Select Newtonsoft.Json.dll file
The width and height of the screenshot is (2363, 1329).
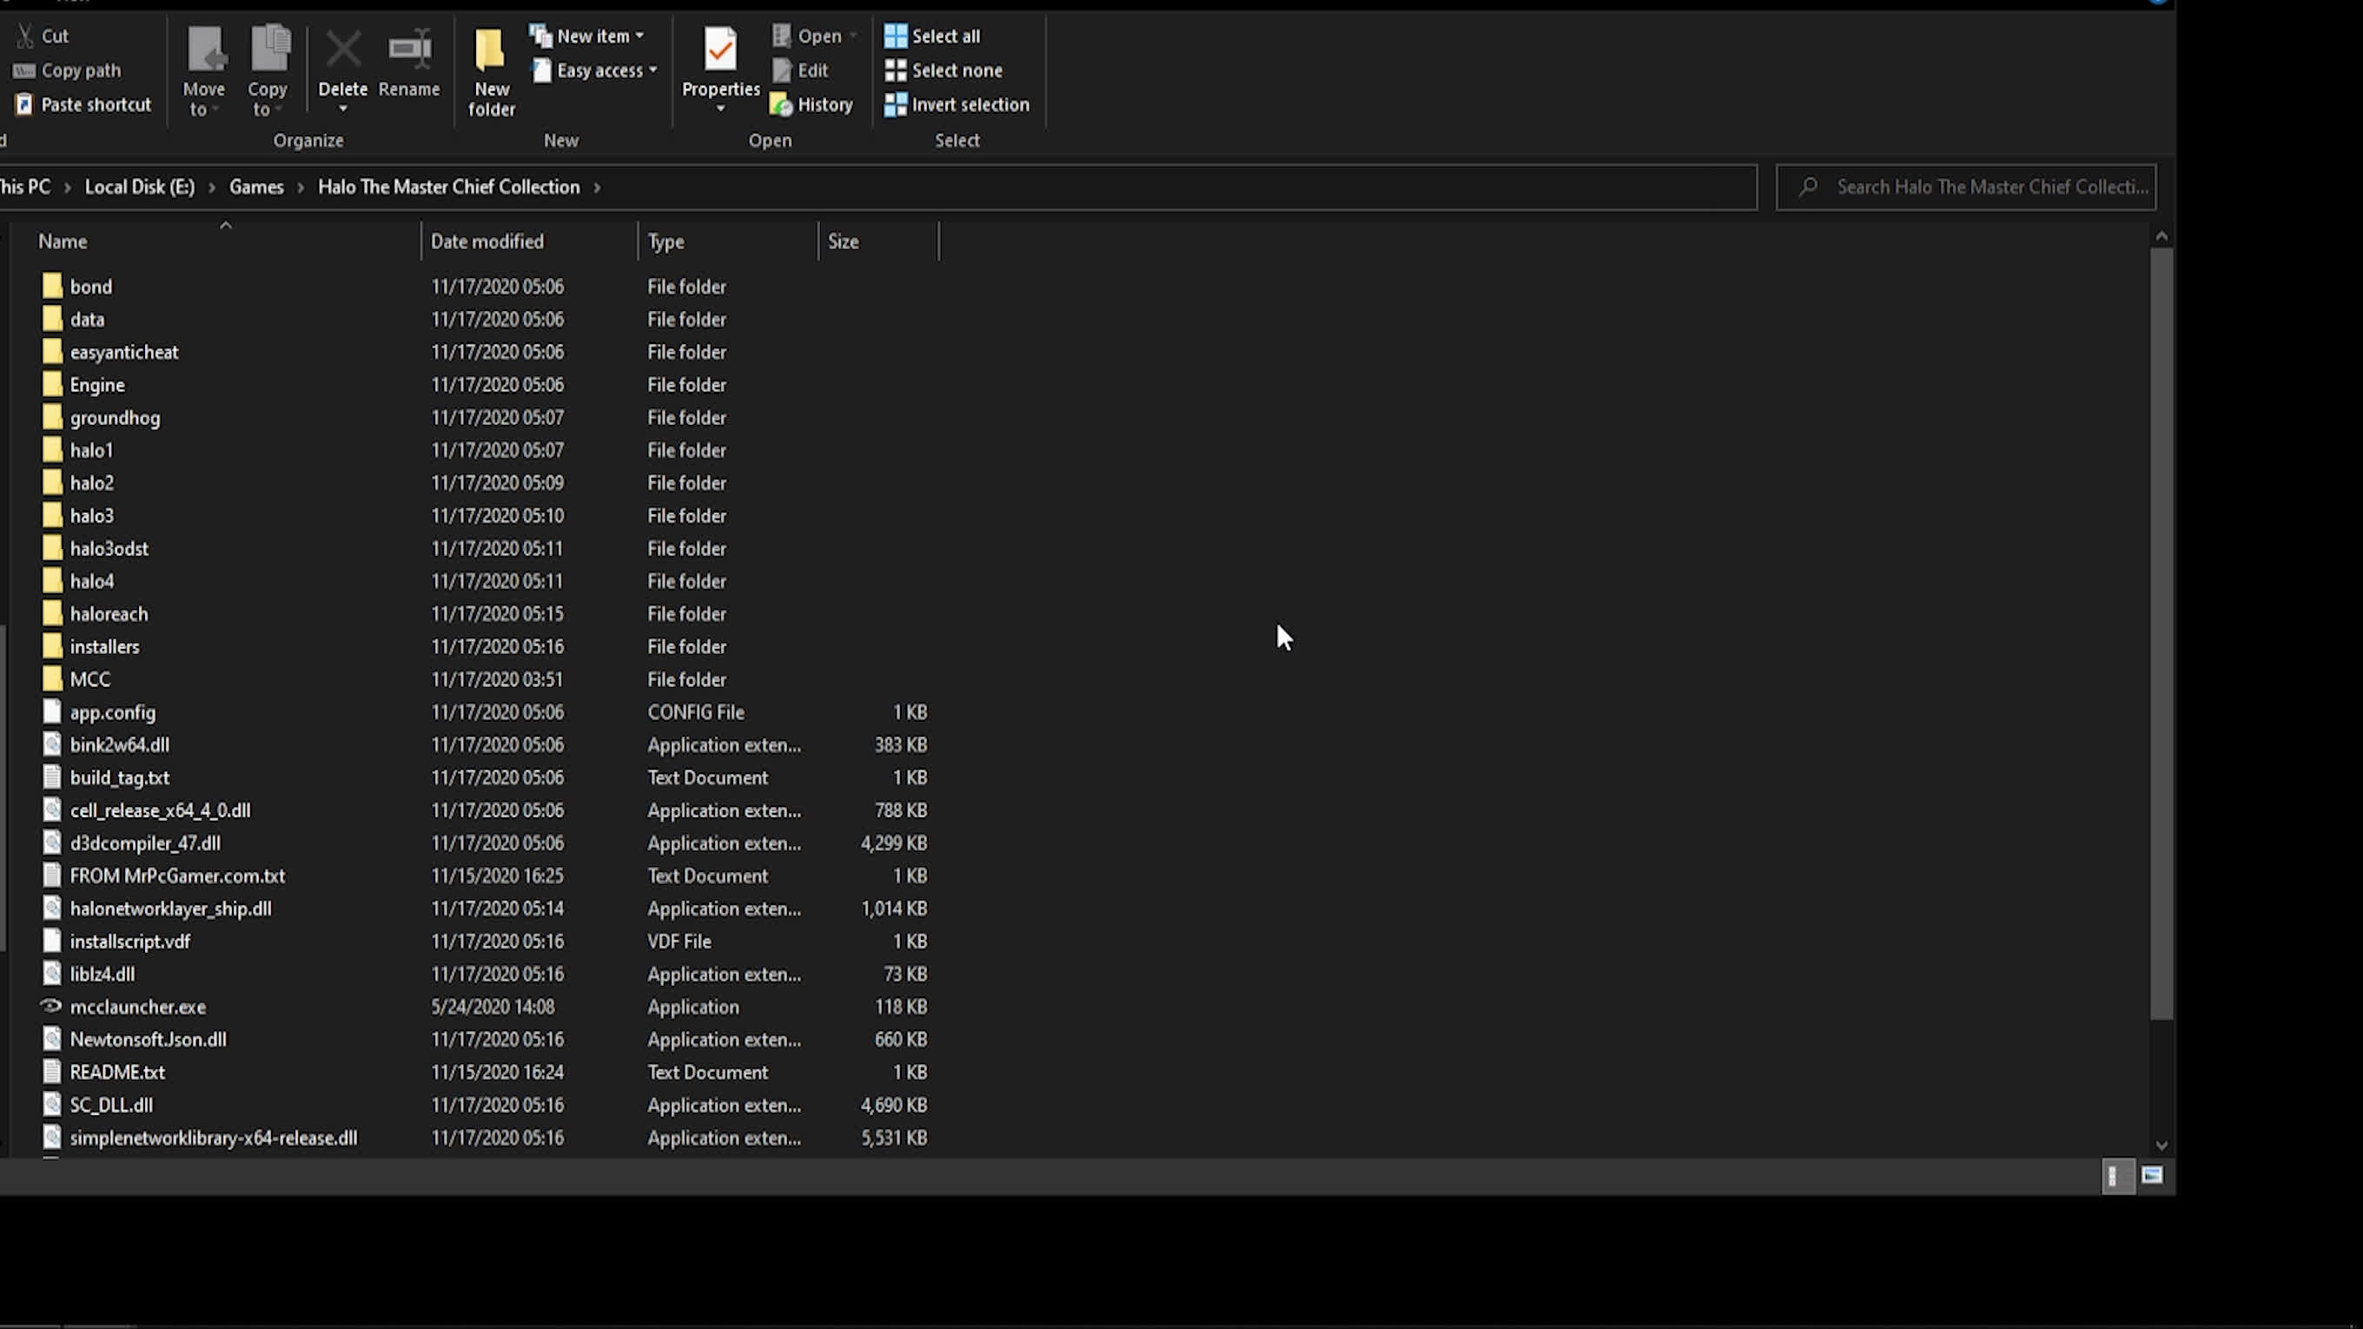[148, 1040]
